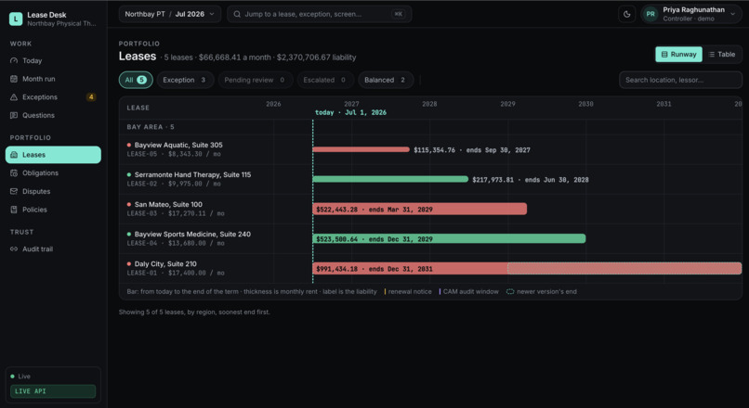The height and width of the screenshot is (408, 749).
Task: Filter leases by Escalated
Action: click(x=325, y=80)
